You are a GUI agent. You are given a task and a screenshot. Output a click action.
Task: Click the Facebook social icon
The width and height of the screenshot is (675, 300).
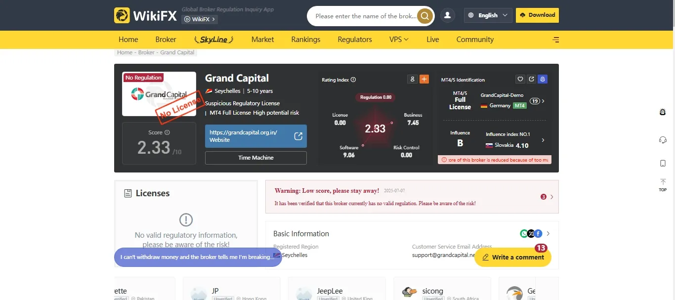click(x=538, y=234)
